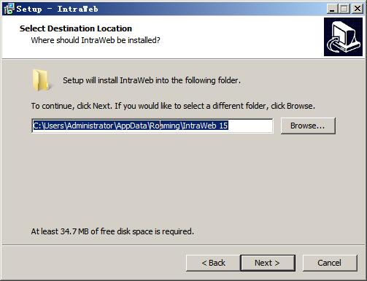Click the disabled maximize window button
367x281 pixels.
pyautogui.click(x=344, y=9)
